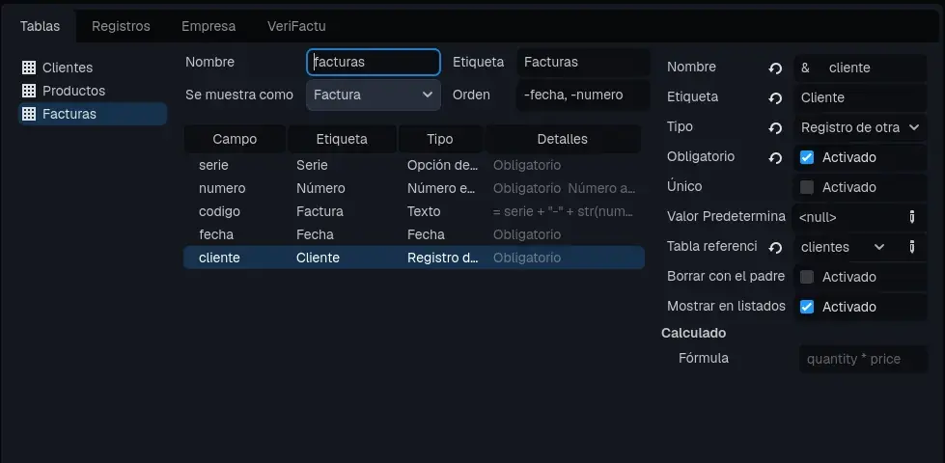Reset the Tabla referencia property revert icon
This screenshot has width=945, height=463.
click(775, 248)
